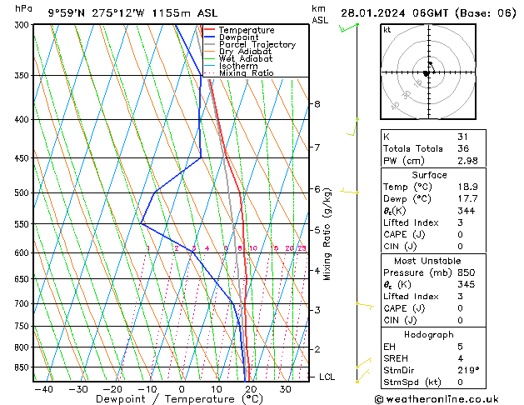Click the 'Dewpoint' legend label
Image resolution: width=524 pixels, height=405 pixels.
pyautogui.click(x=238, y=37)
